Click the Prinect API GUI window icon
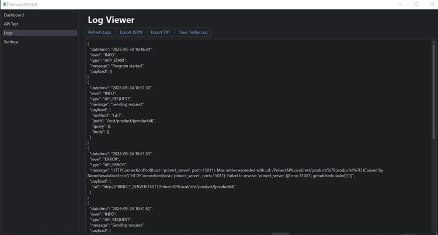Image resolution: width=438 pixels, height=235 pixels. click(x=6, y=4)
